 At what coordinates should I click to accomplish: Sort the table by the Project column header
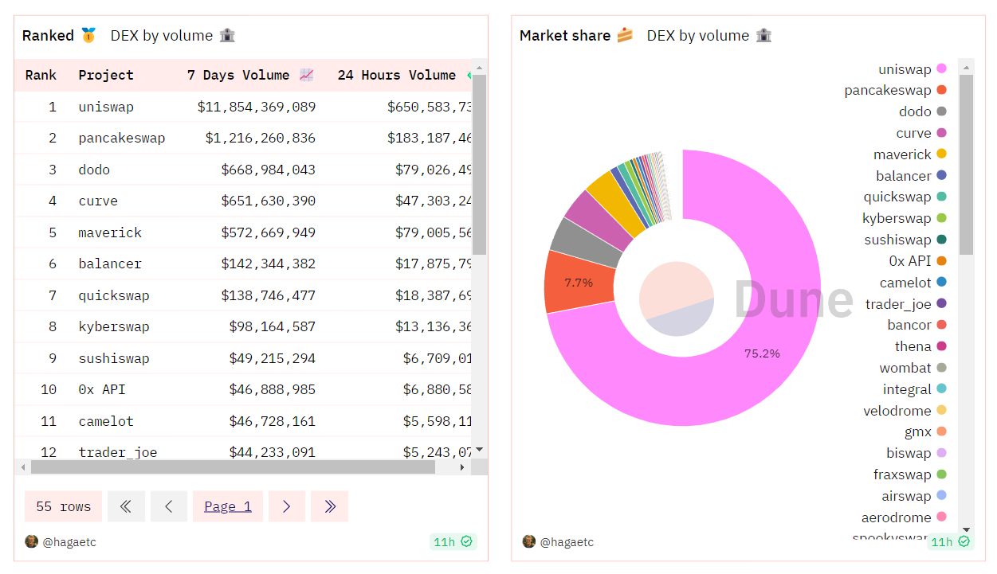coord(106,75)
